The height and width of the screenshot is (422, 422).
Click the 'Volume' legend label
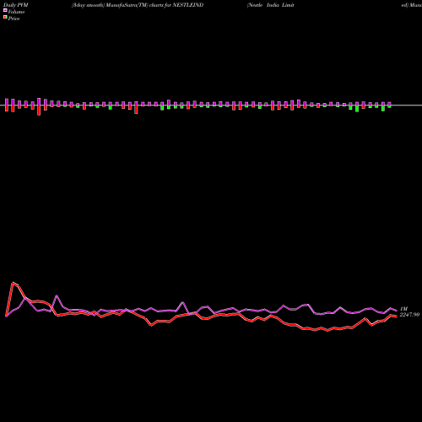[x=16, y=12]
